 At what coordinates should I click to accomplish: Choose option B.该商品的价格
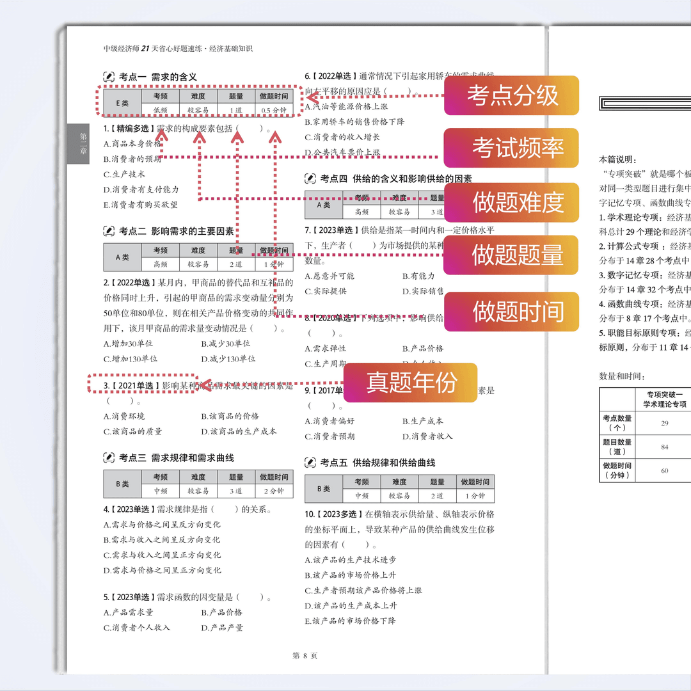click(x=230, y=416)
